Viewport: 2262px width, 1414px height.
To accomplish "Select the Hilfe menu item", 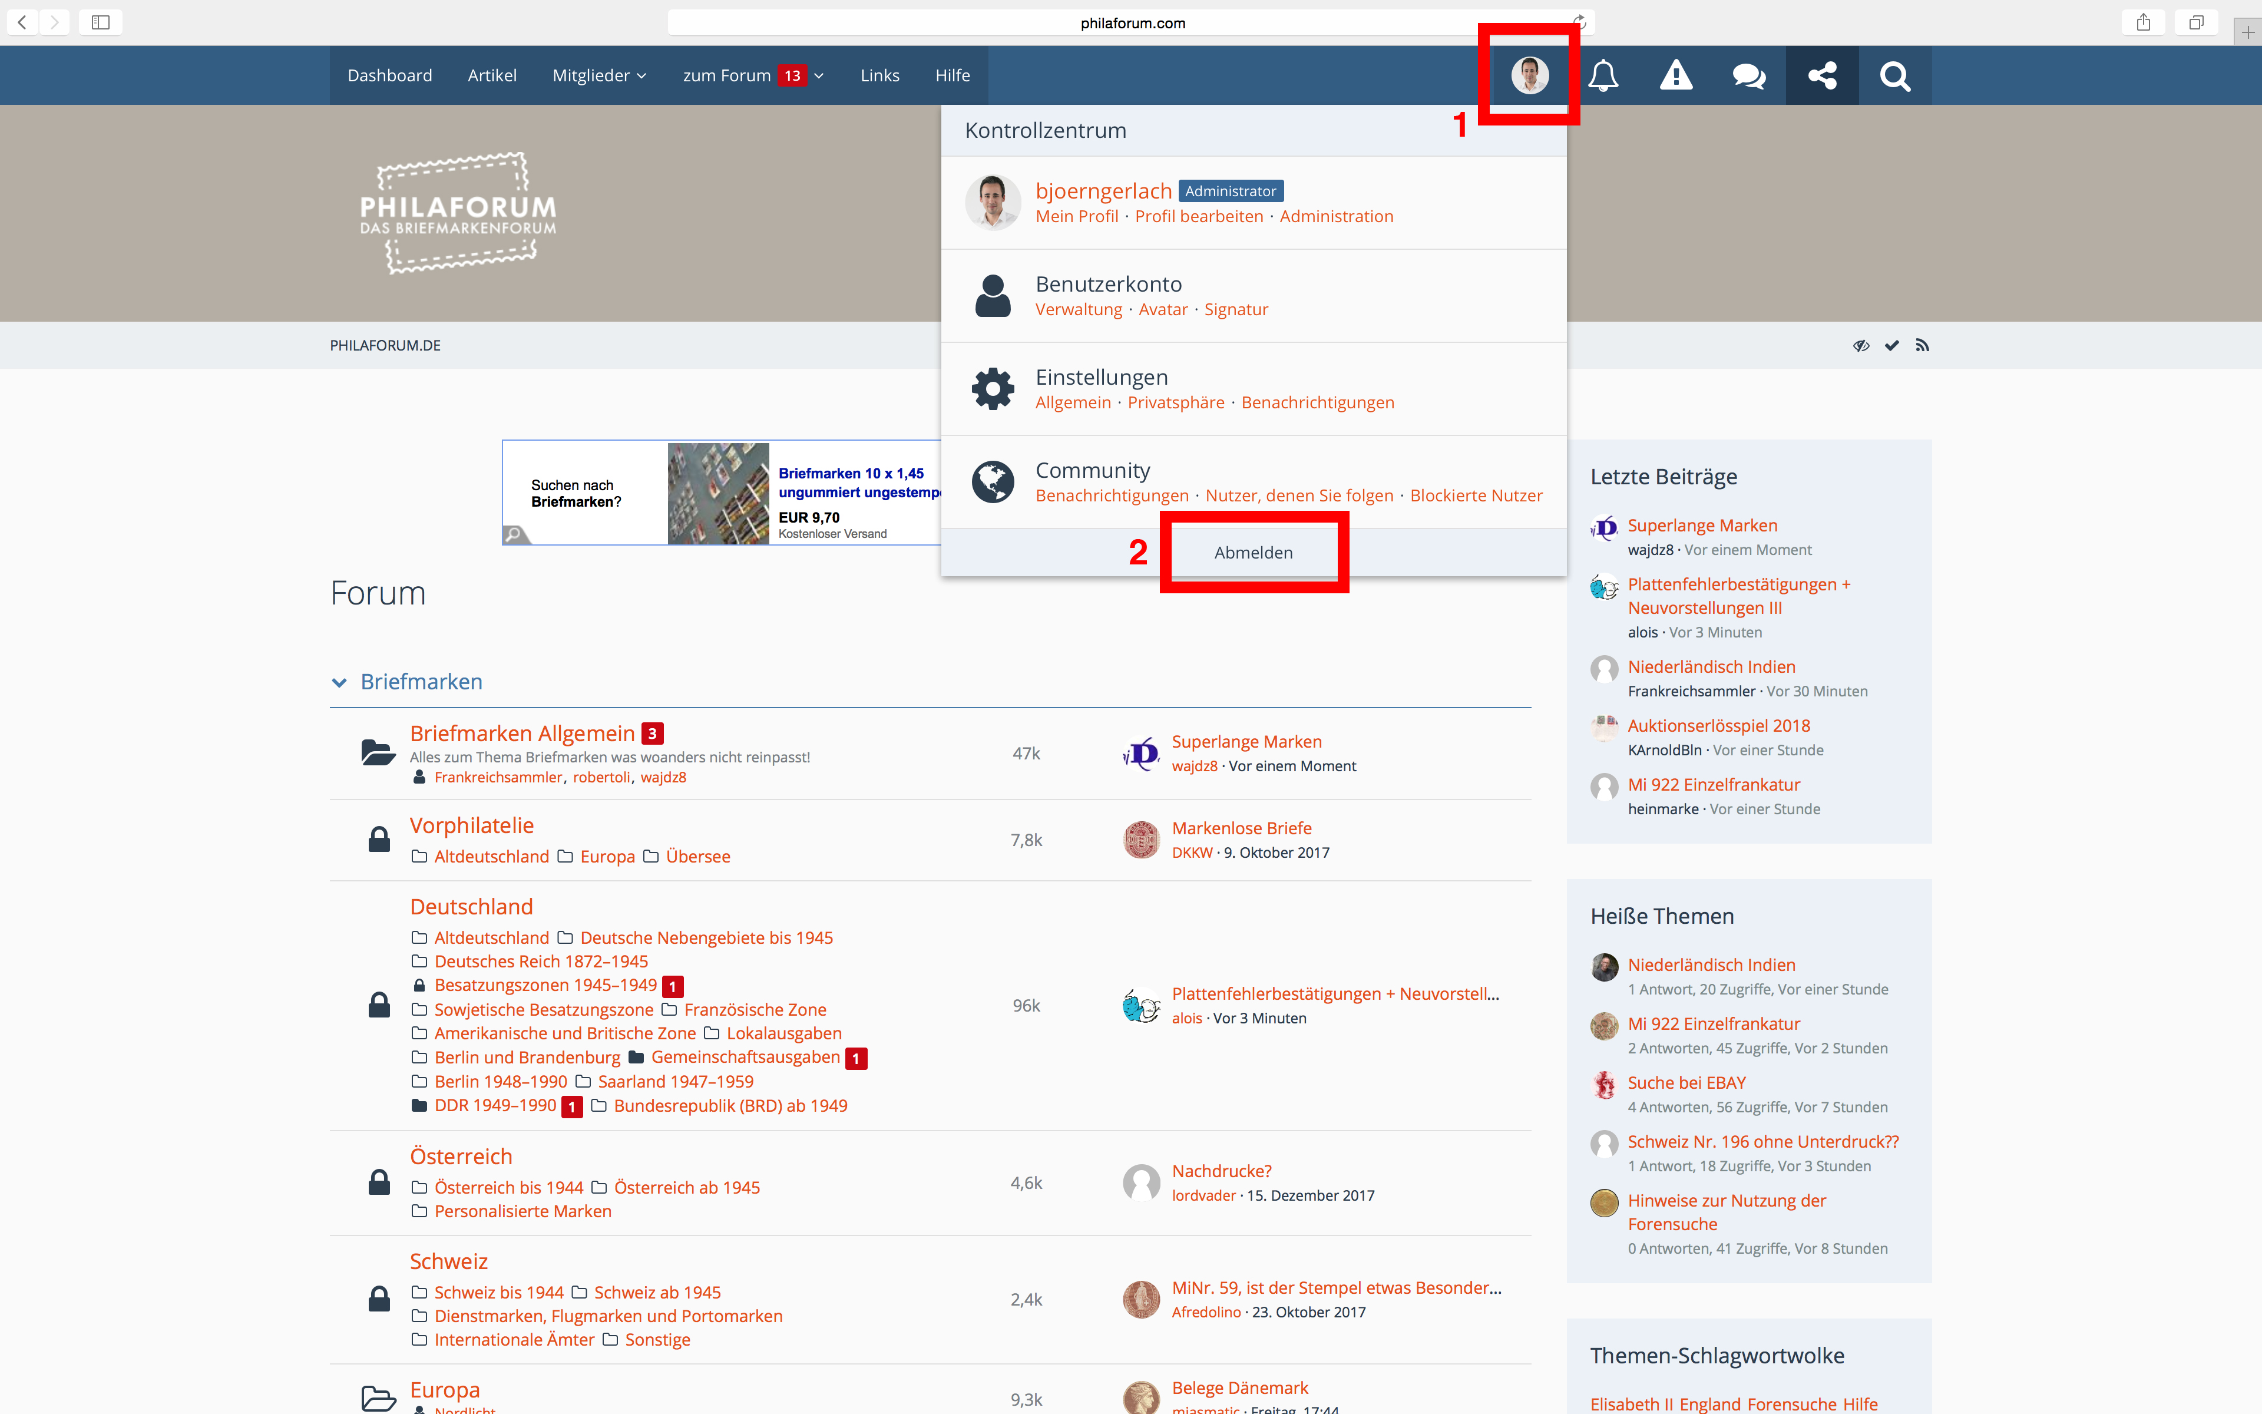I will pyautogui.click(x=953, y=75).
